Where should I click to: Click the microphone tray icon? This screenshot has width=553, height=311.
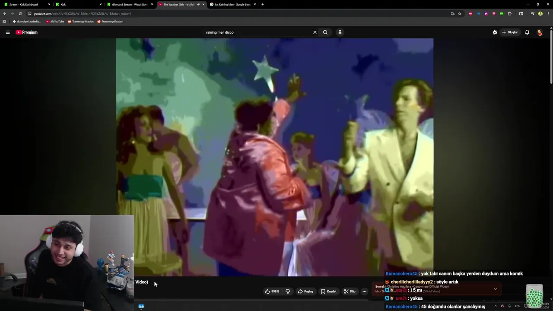[510, 306]
